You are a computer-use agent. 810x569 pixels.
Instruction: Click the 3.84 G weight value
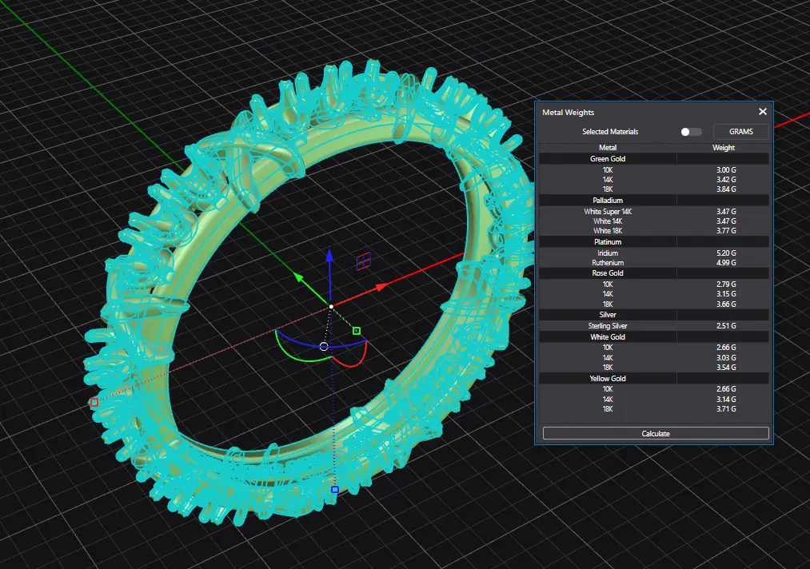(x=726, y=189)
